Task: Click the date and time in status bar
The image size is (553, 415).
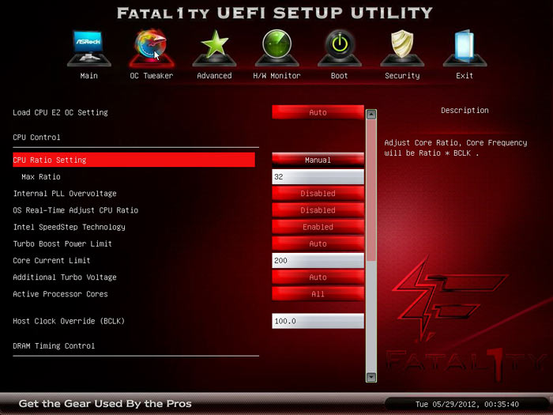Action: coord(467,404)
